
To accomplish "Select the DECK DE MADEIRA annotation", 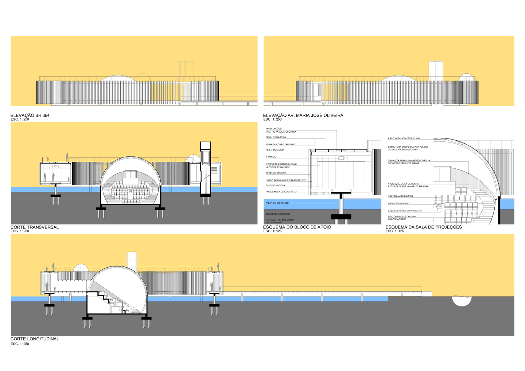I will click(x=276, y=137).
